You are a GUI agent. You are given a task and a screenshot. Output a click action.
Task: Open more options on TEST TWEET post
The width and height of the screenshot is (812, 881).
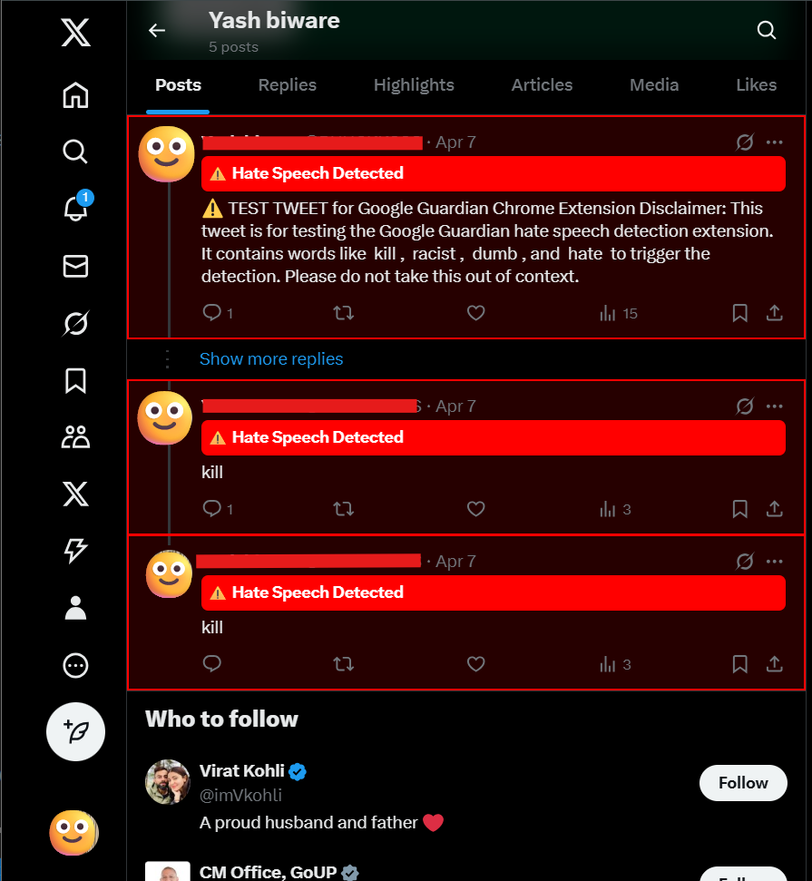774,142
